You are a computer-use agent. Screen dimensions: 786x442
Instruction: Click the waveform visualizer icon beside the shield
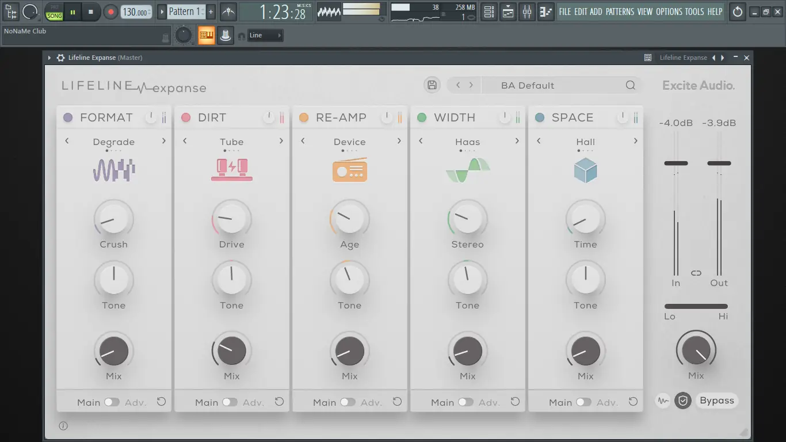pyautogui.click(x=662, y=401)
